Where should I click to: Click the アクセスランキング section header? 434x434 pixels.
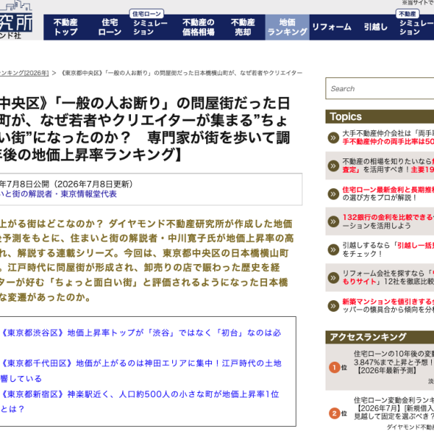point(380,337)
